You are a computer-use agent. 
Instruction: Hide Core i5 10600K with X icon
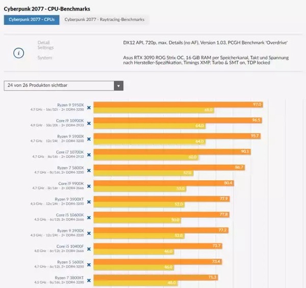click(89, 217)
